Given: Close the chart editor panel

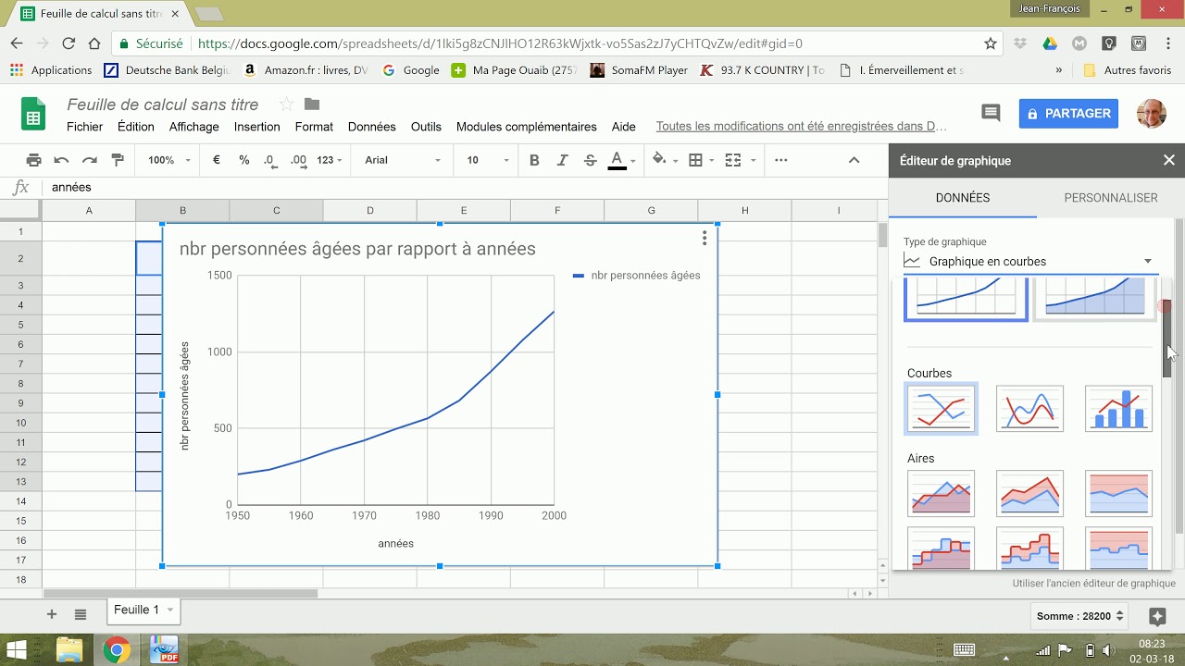Looking at the screenshot, I should [1168, 160].
